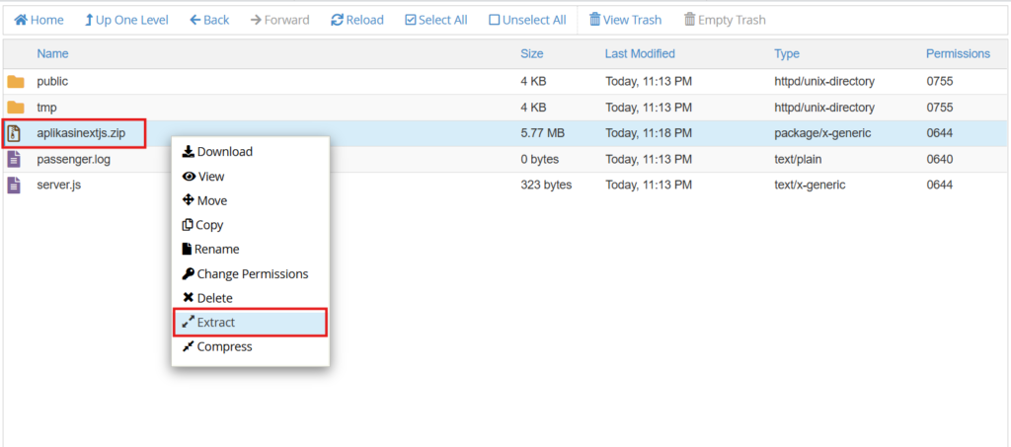Select Extract from the context menu

click(x=215, y=323)
